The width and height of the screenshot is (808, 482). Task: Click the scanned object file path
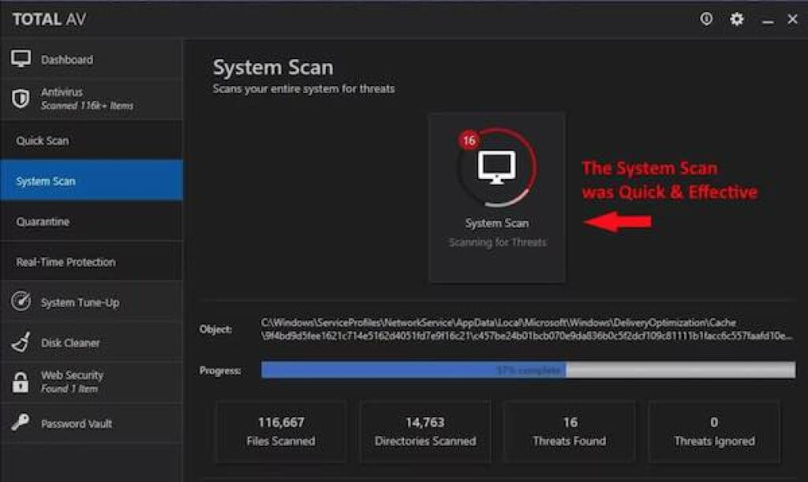click(x=527, y=329)
